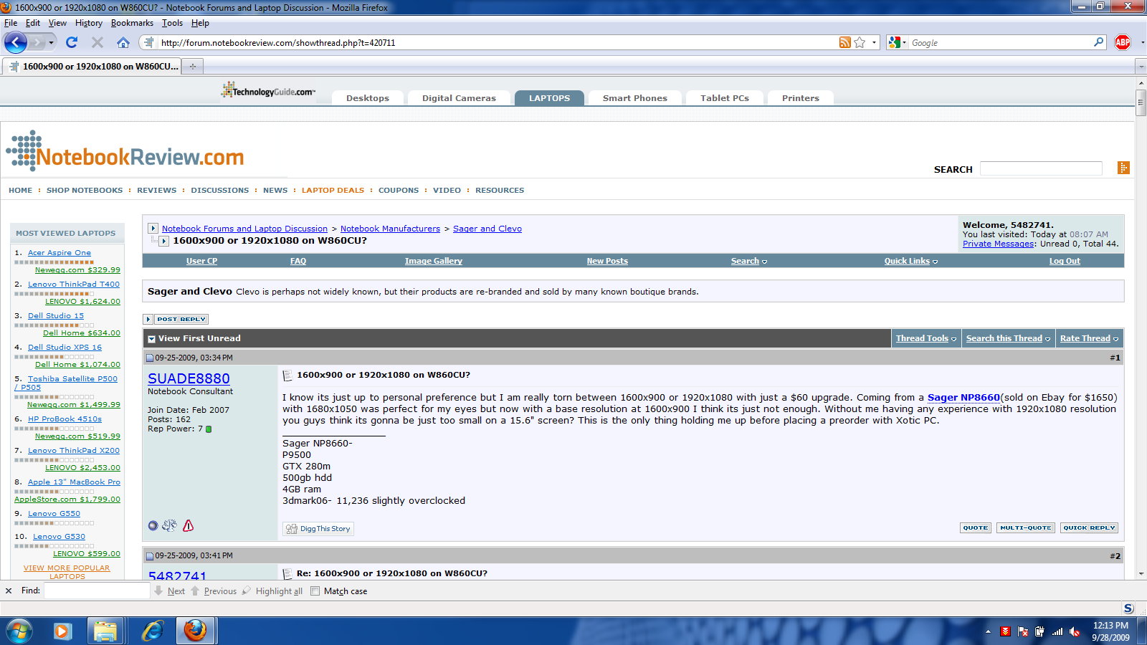Open the browser Home page icon
This screenshot has height=645, width=1147.
[123, 42]
